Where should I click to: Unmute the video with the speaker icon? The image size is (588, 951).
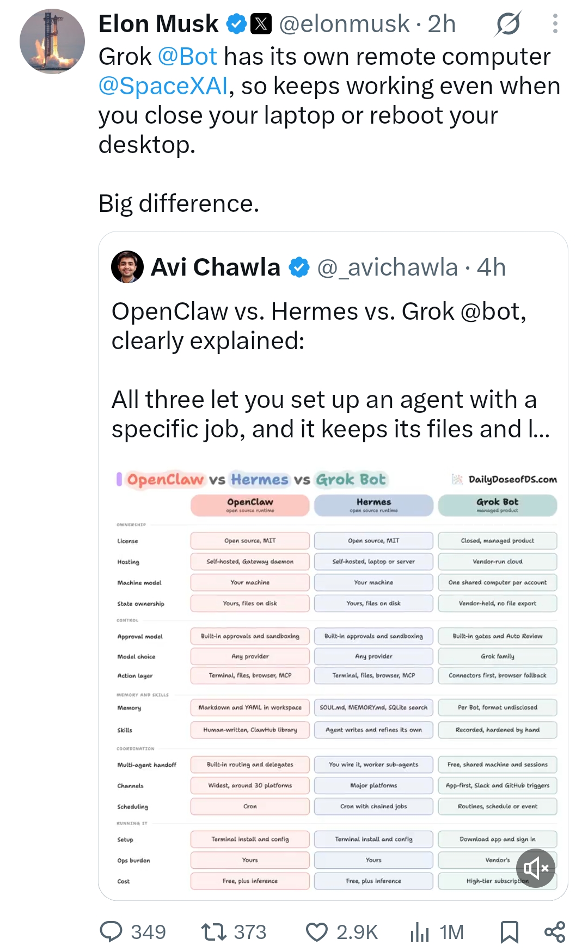[x=536, y=868]
